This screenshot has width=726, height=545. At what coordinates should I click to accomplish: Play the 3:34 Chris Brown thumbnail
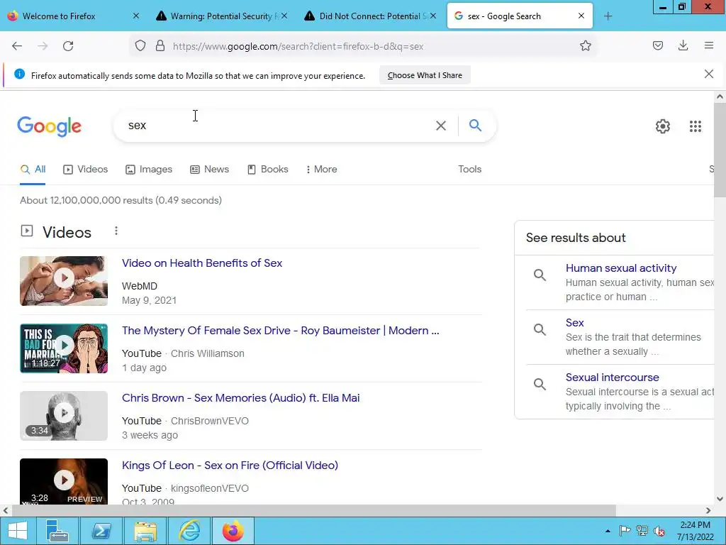[x=64, y=416]
